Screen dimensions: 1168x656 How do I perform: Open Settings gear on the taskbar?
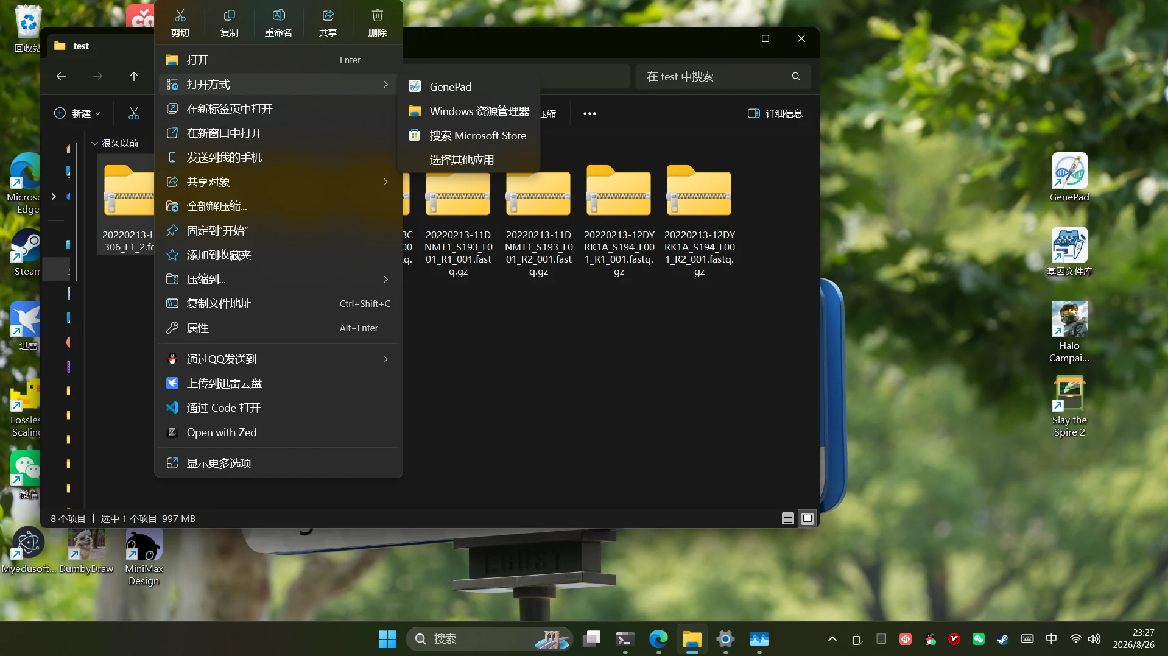coord(725,639)
